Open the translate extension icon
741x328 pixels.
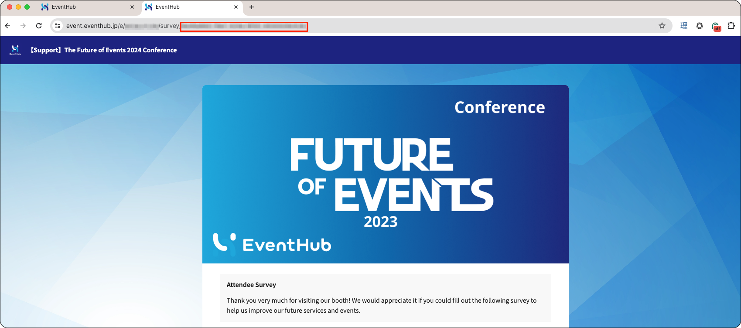[684, 26]
